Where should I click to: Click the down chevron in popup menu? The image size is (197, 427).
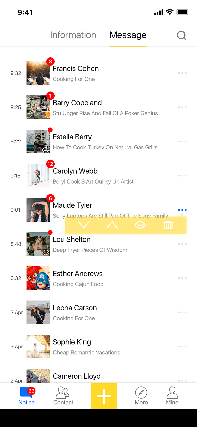pyautogui.click(x=84, y=225)
